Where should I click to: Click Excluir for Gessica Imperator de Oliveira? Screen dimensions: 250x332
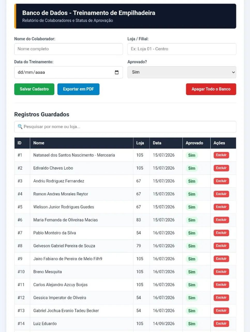[x=221, y=298]
